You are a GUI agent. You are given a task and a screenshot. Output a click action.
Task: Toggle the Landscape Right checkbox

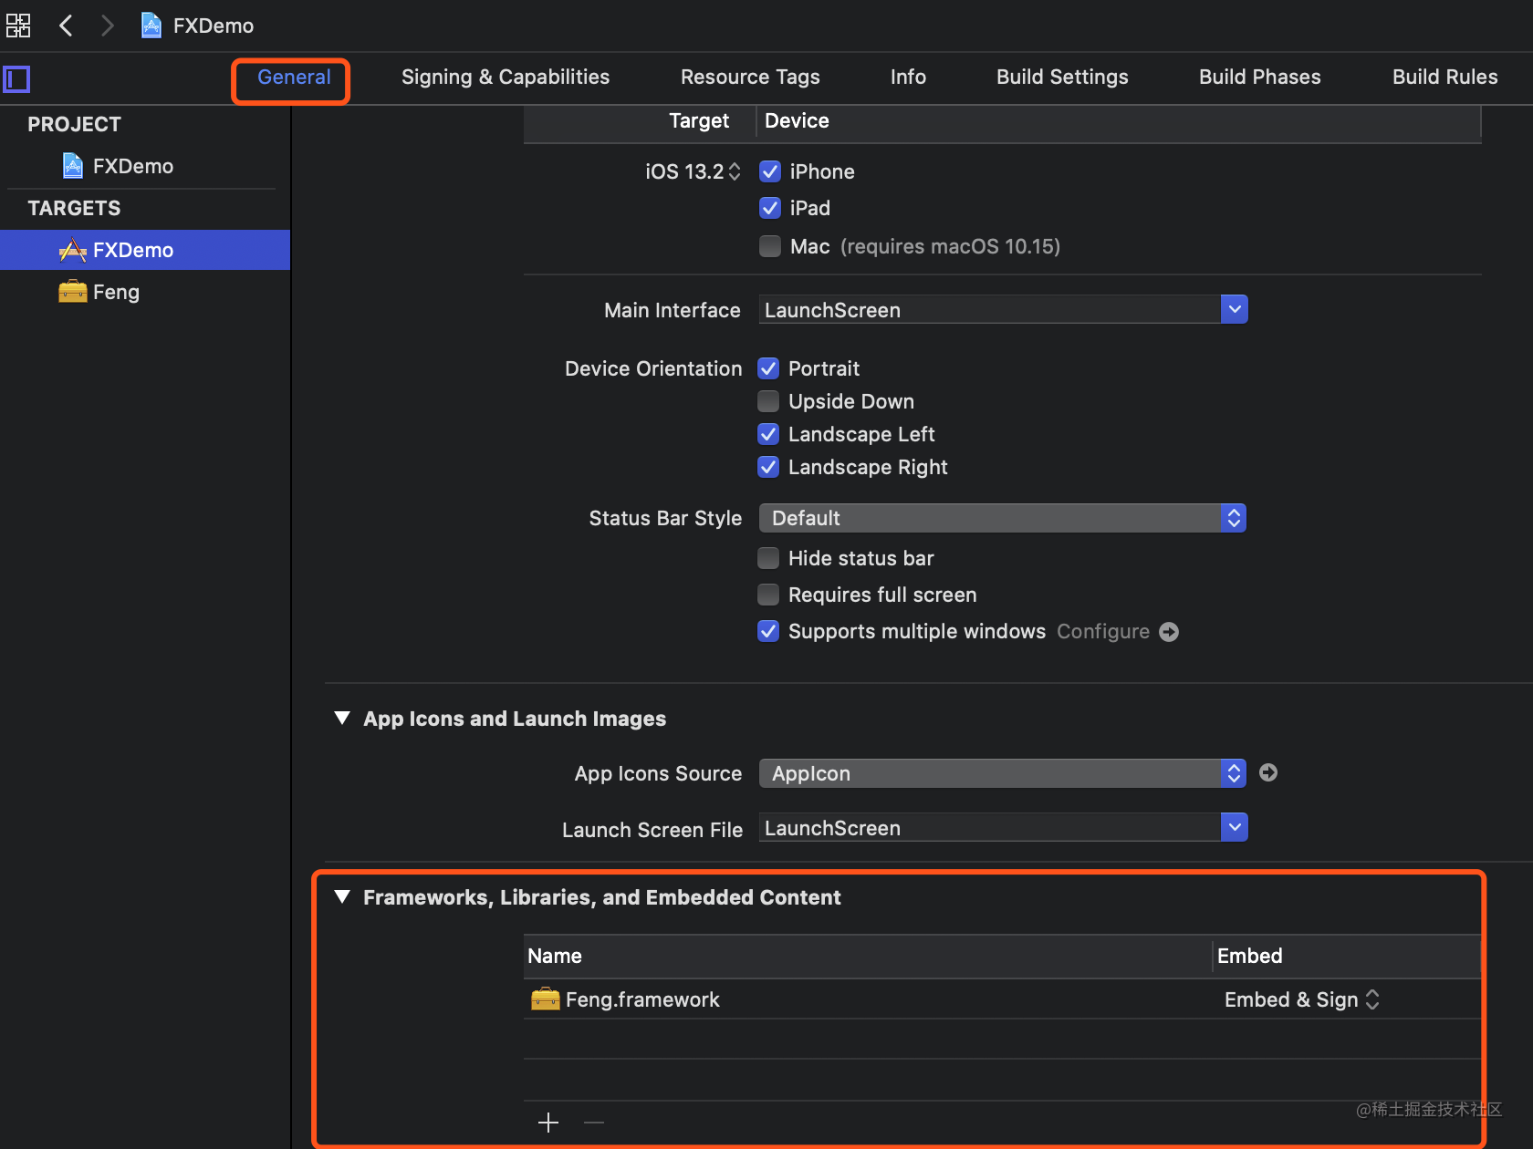click(768, 467)
